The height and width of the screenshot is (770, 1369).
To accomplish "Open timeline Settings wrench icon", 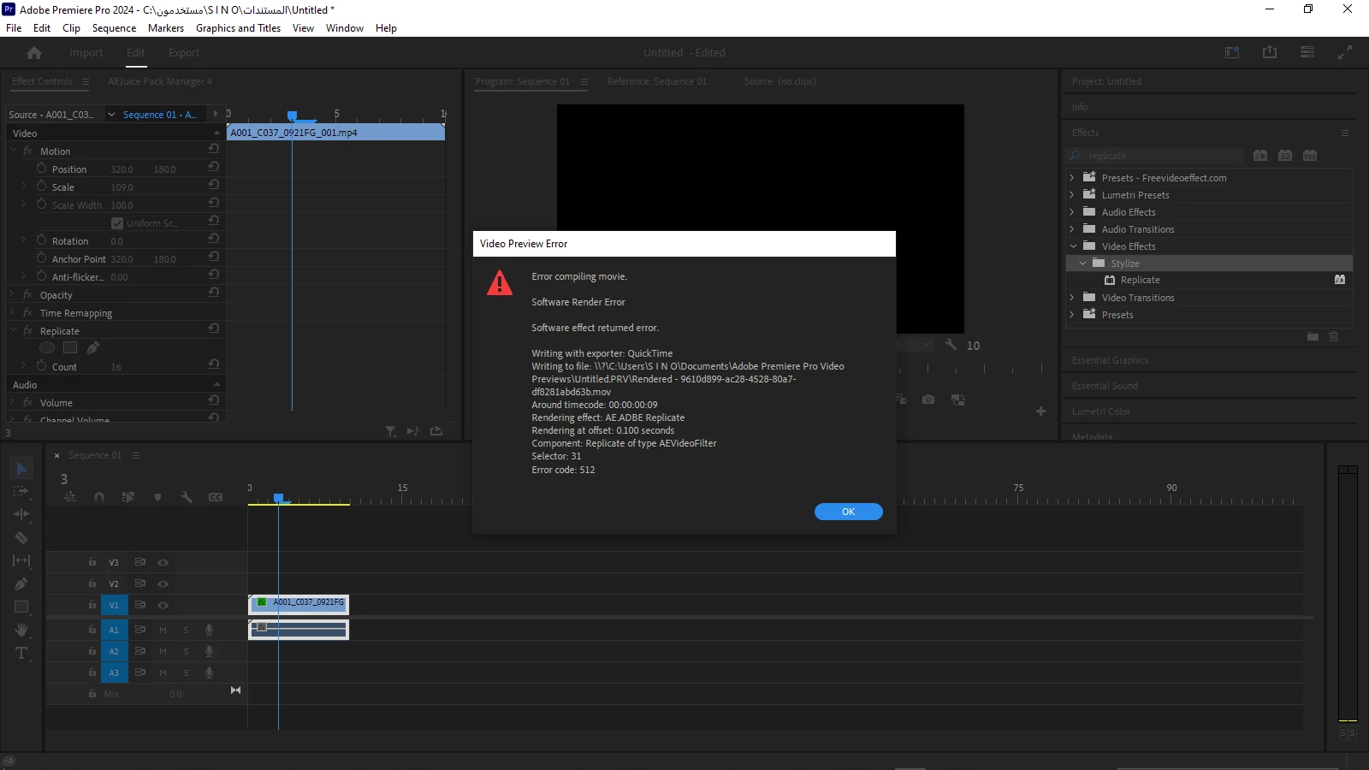I will point(187,497).
